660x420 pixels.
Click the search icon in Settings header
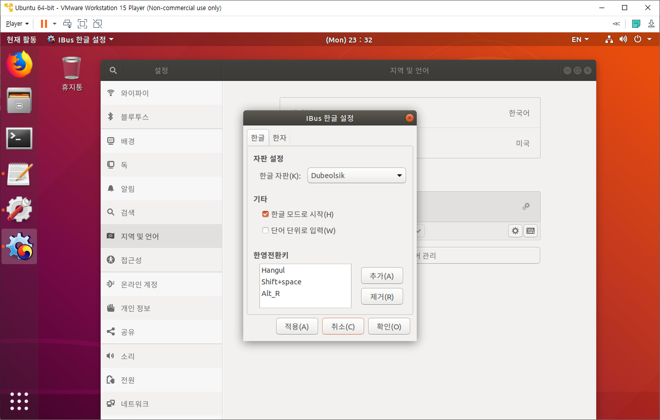113,71
